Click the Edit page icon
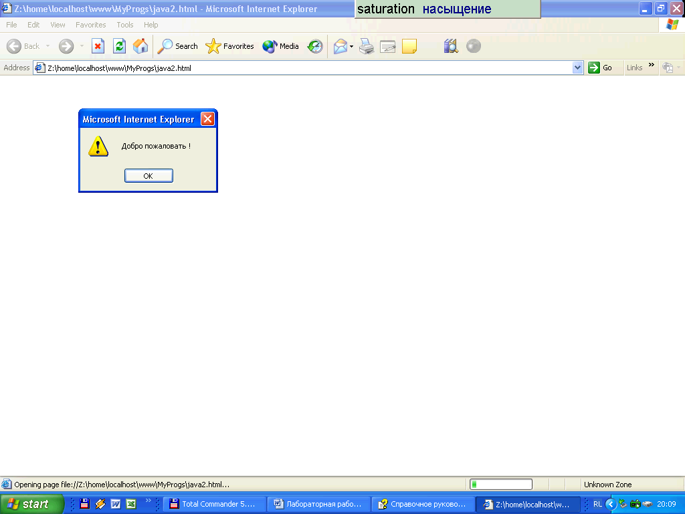 (x=387, y=46)
